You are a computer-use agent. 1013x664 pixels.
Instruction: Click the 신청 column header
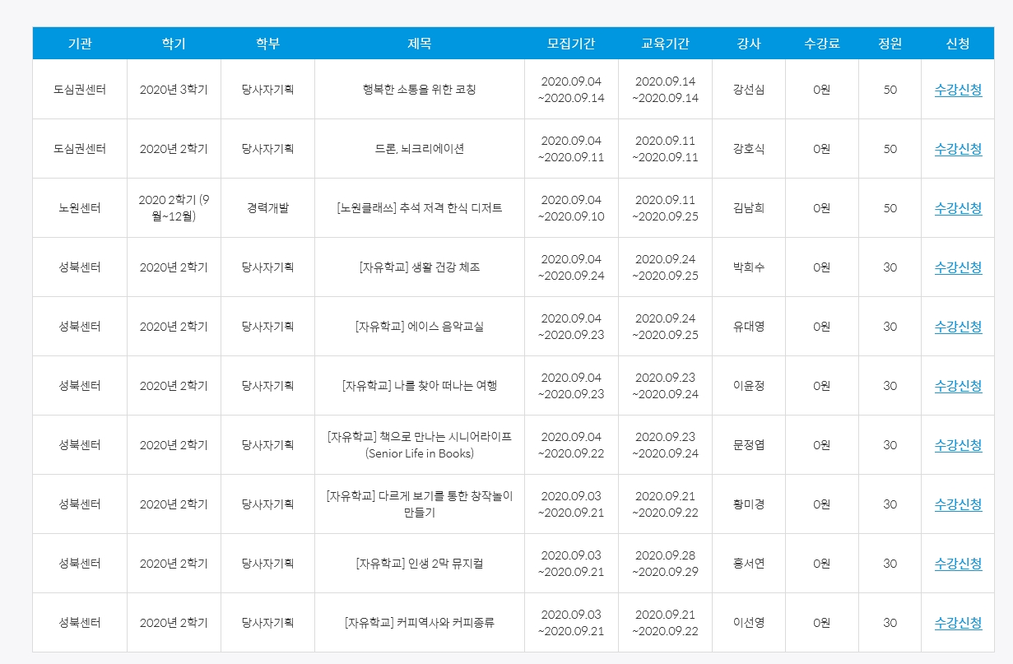point(958,44)
